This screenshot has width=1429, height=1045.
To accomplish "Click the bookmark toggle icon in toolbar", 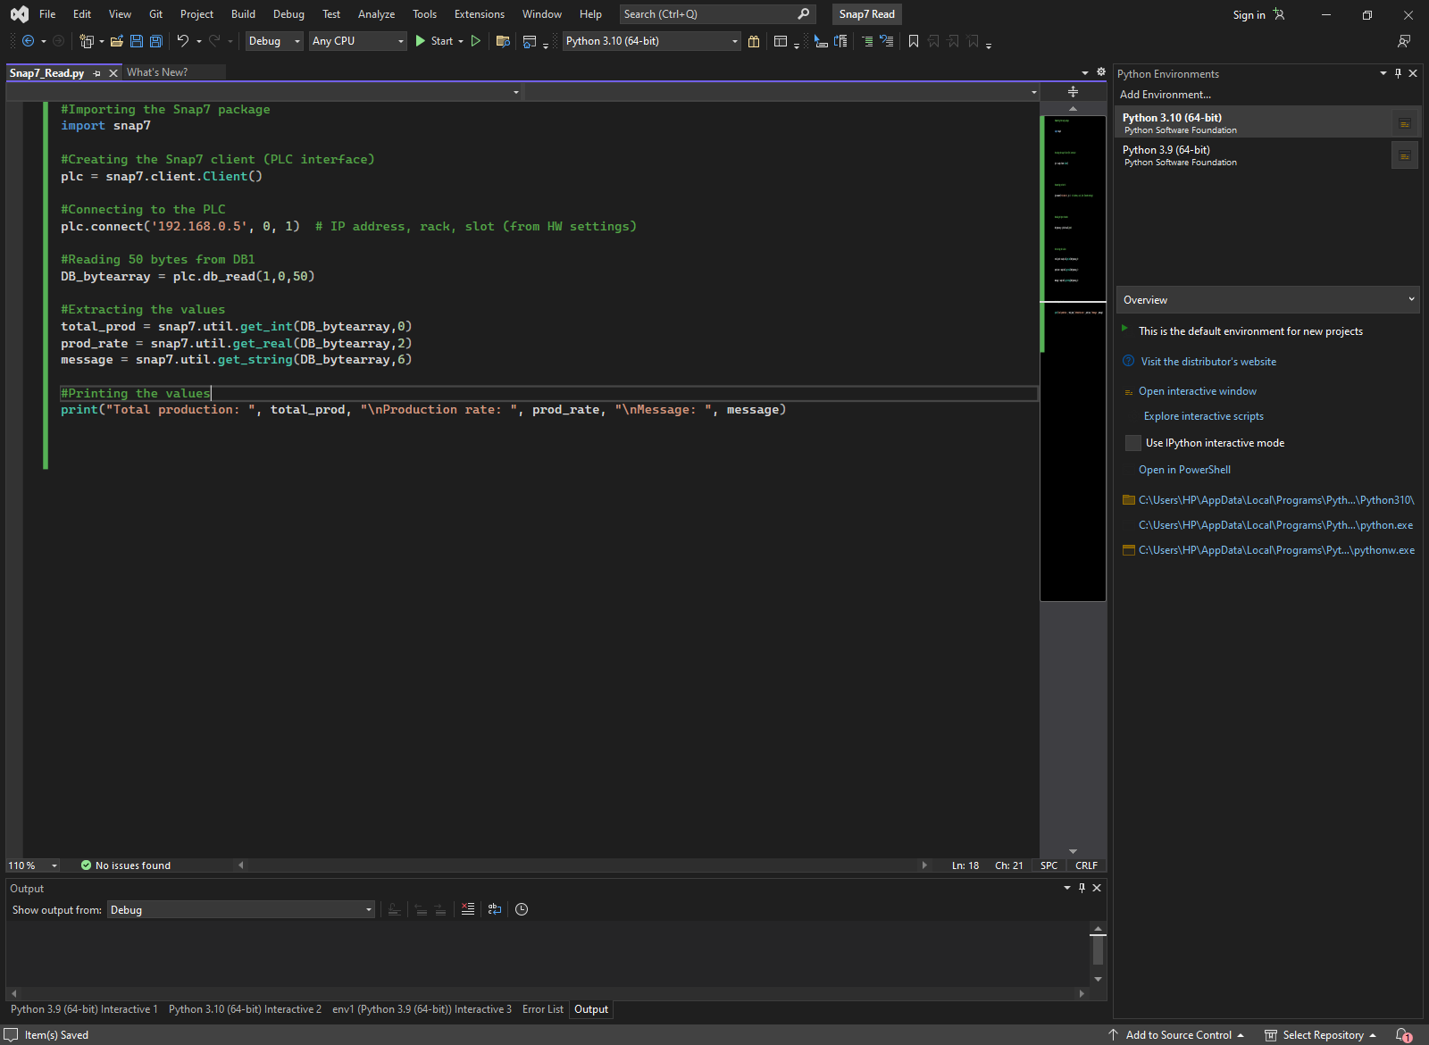I will (914, 41).
